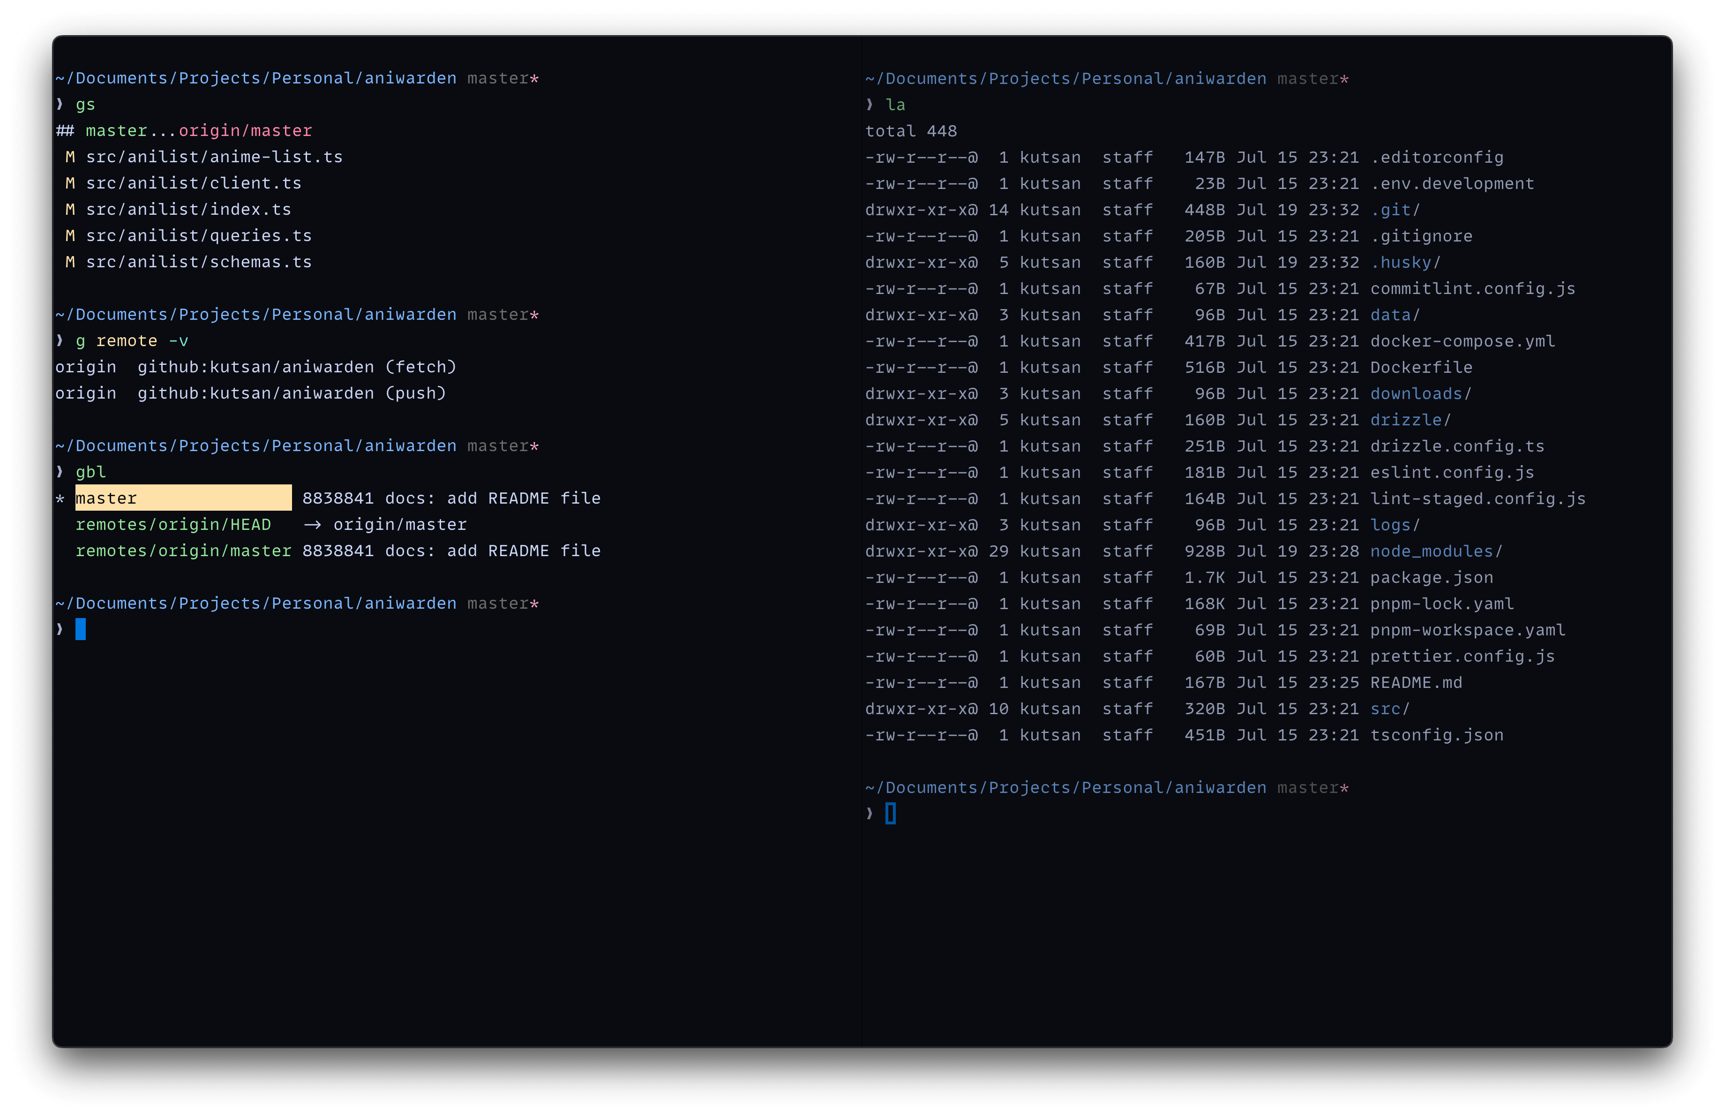Select 'drizzle.config.ts' file name
1725x1117 pixels.
pyautogui.click(x=1457, y=446)
